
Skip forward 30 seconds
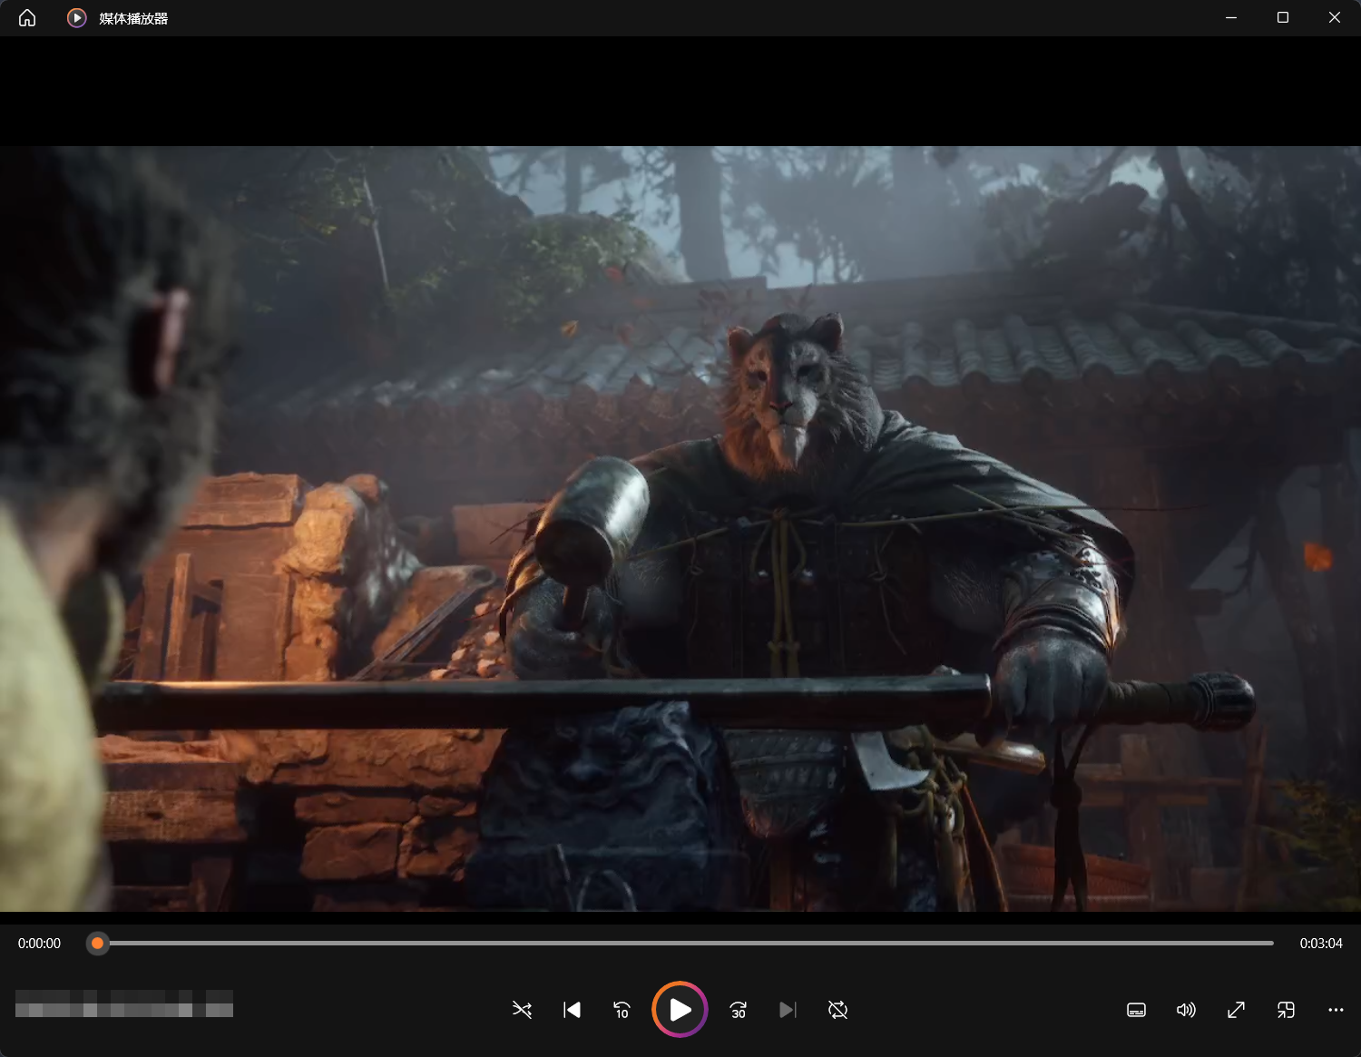739,1010
